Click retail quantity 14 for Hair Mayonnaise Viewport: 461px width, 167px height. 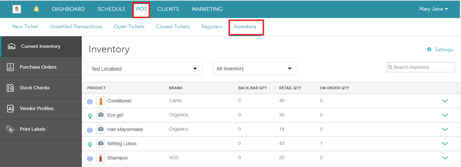(282, 129)
